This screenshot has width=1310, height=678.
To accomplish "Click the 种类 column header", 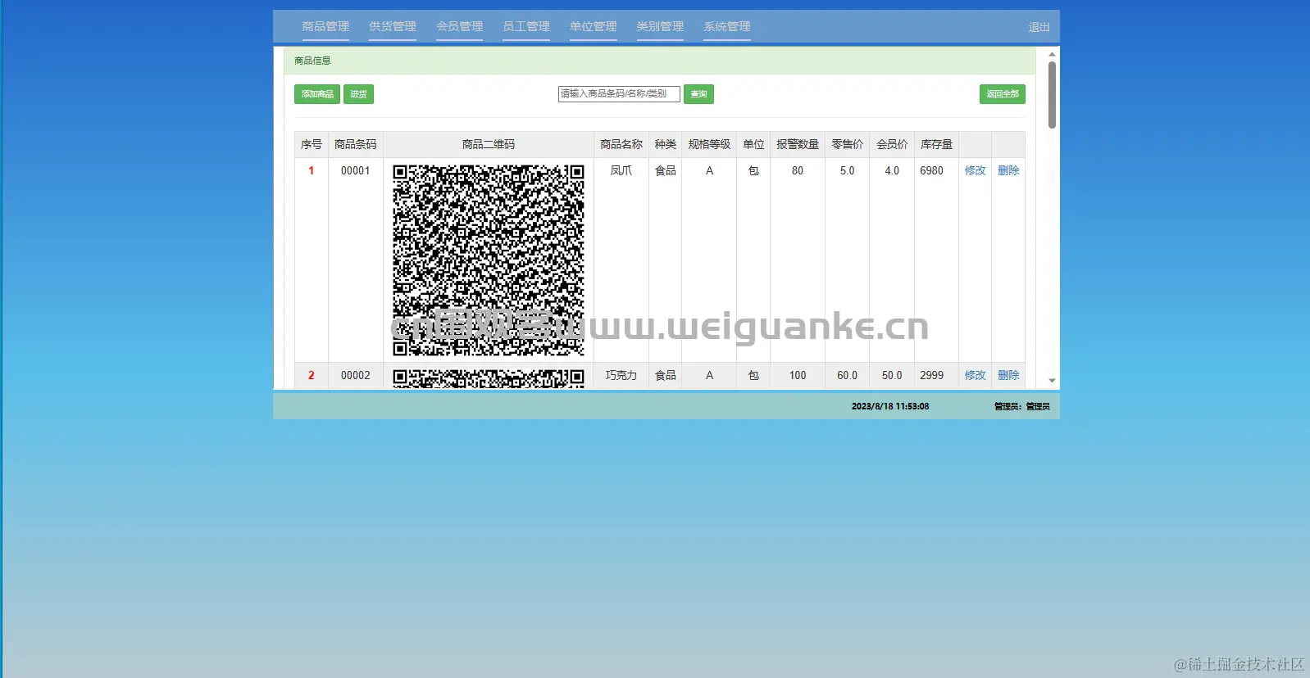I will tap(666, 144).
